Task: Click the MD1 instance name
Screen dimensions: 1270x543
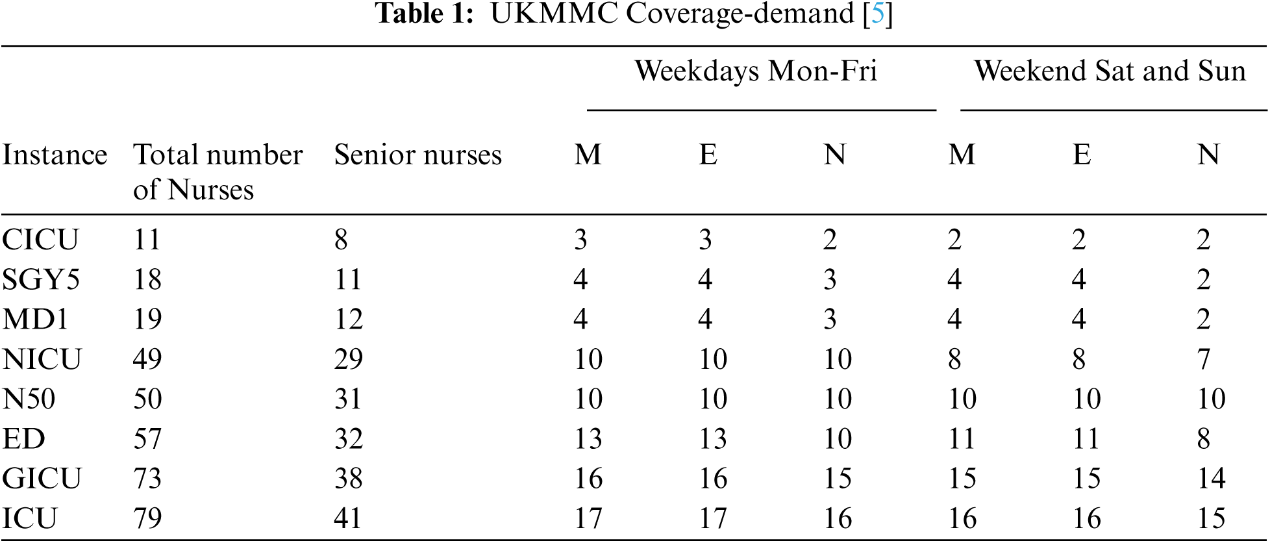Action: pos(35,320)
